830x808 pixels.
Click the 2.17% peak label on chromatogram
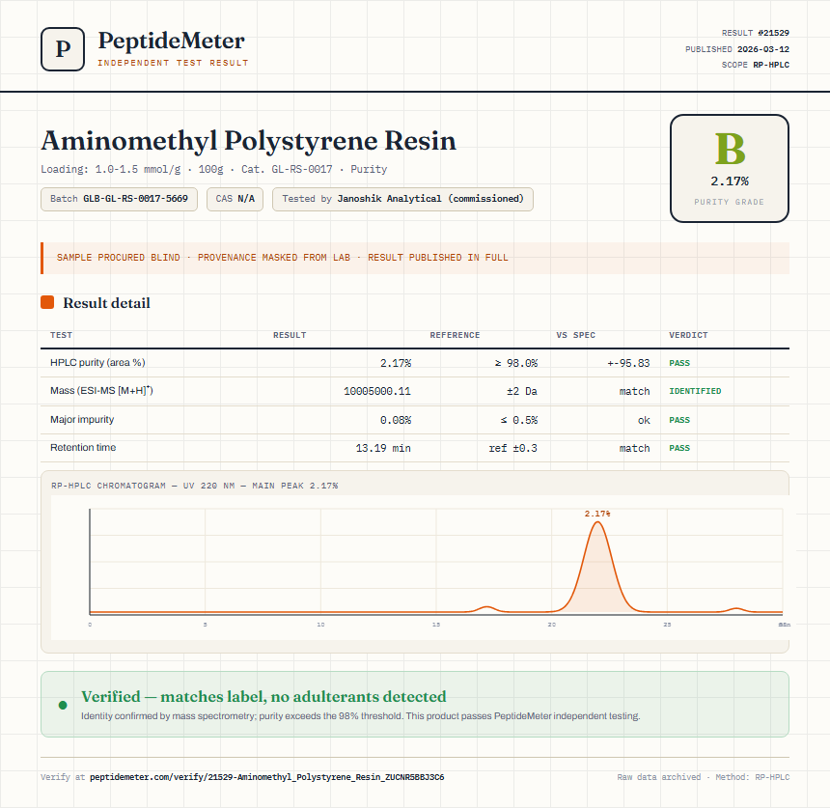[597, 514]
